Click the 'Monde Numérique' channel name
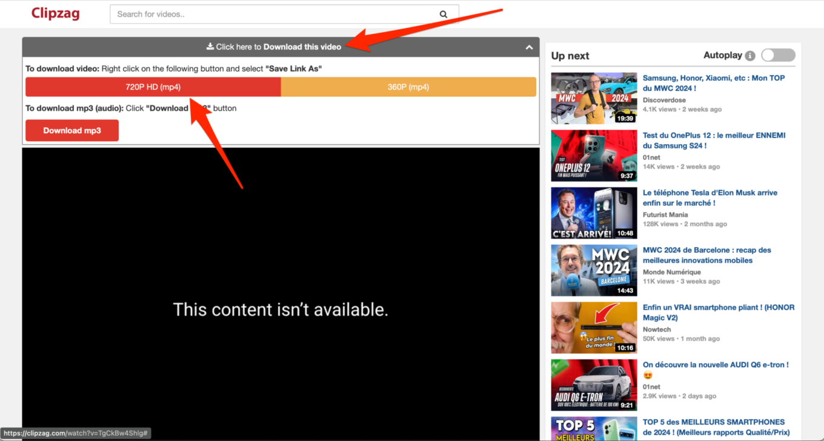Image resolution: width=824 pixels, height=441 pixels. (x=672, y=272)
